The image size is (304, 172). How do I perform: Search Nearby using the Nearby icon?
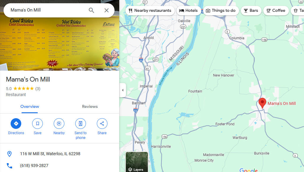59,124
